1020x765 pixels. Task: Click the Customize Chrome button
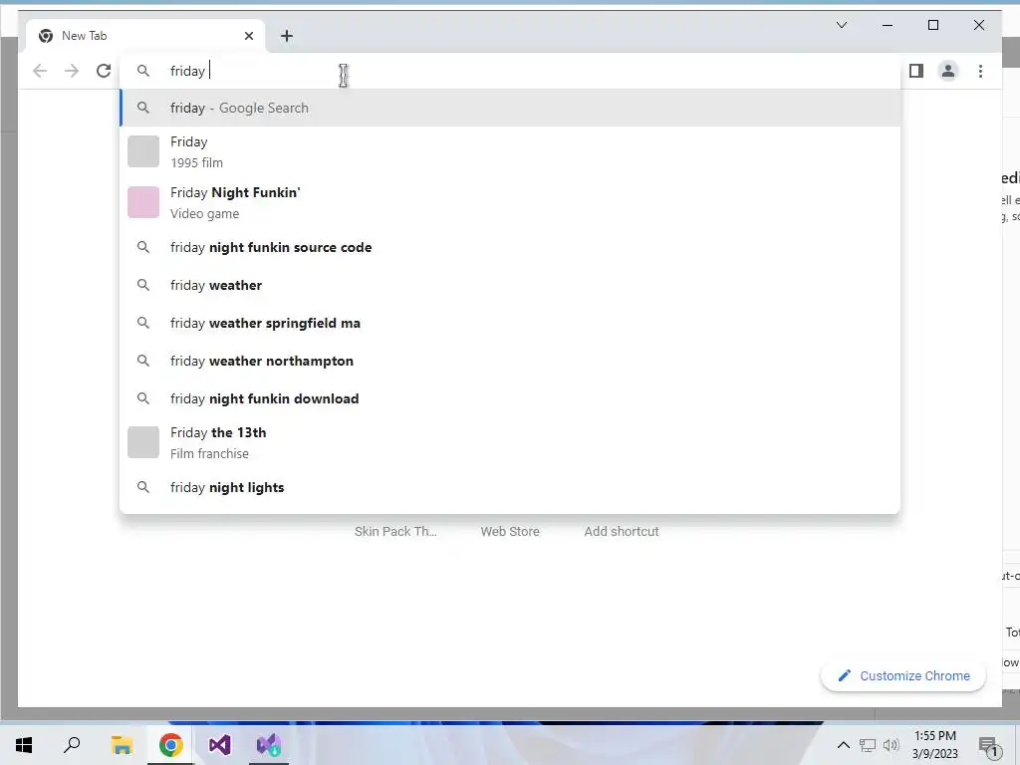pyautogui.click(x=902, y=676)
